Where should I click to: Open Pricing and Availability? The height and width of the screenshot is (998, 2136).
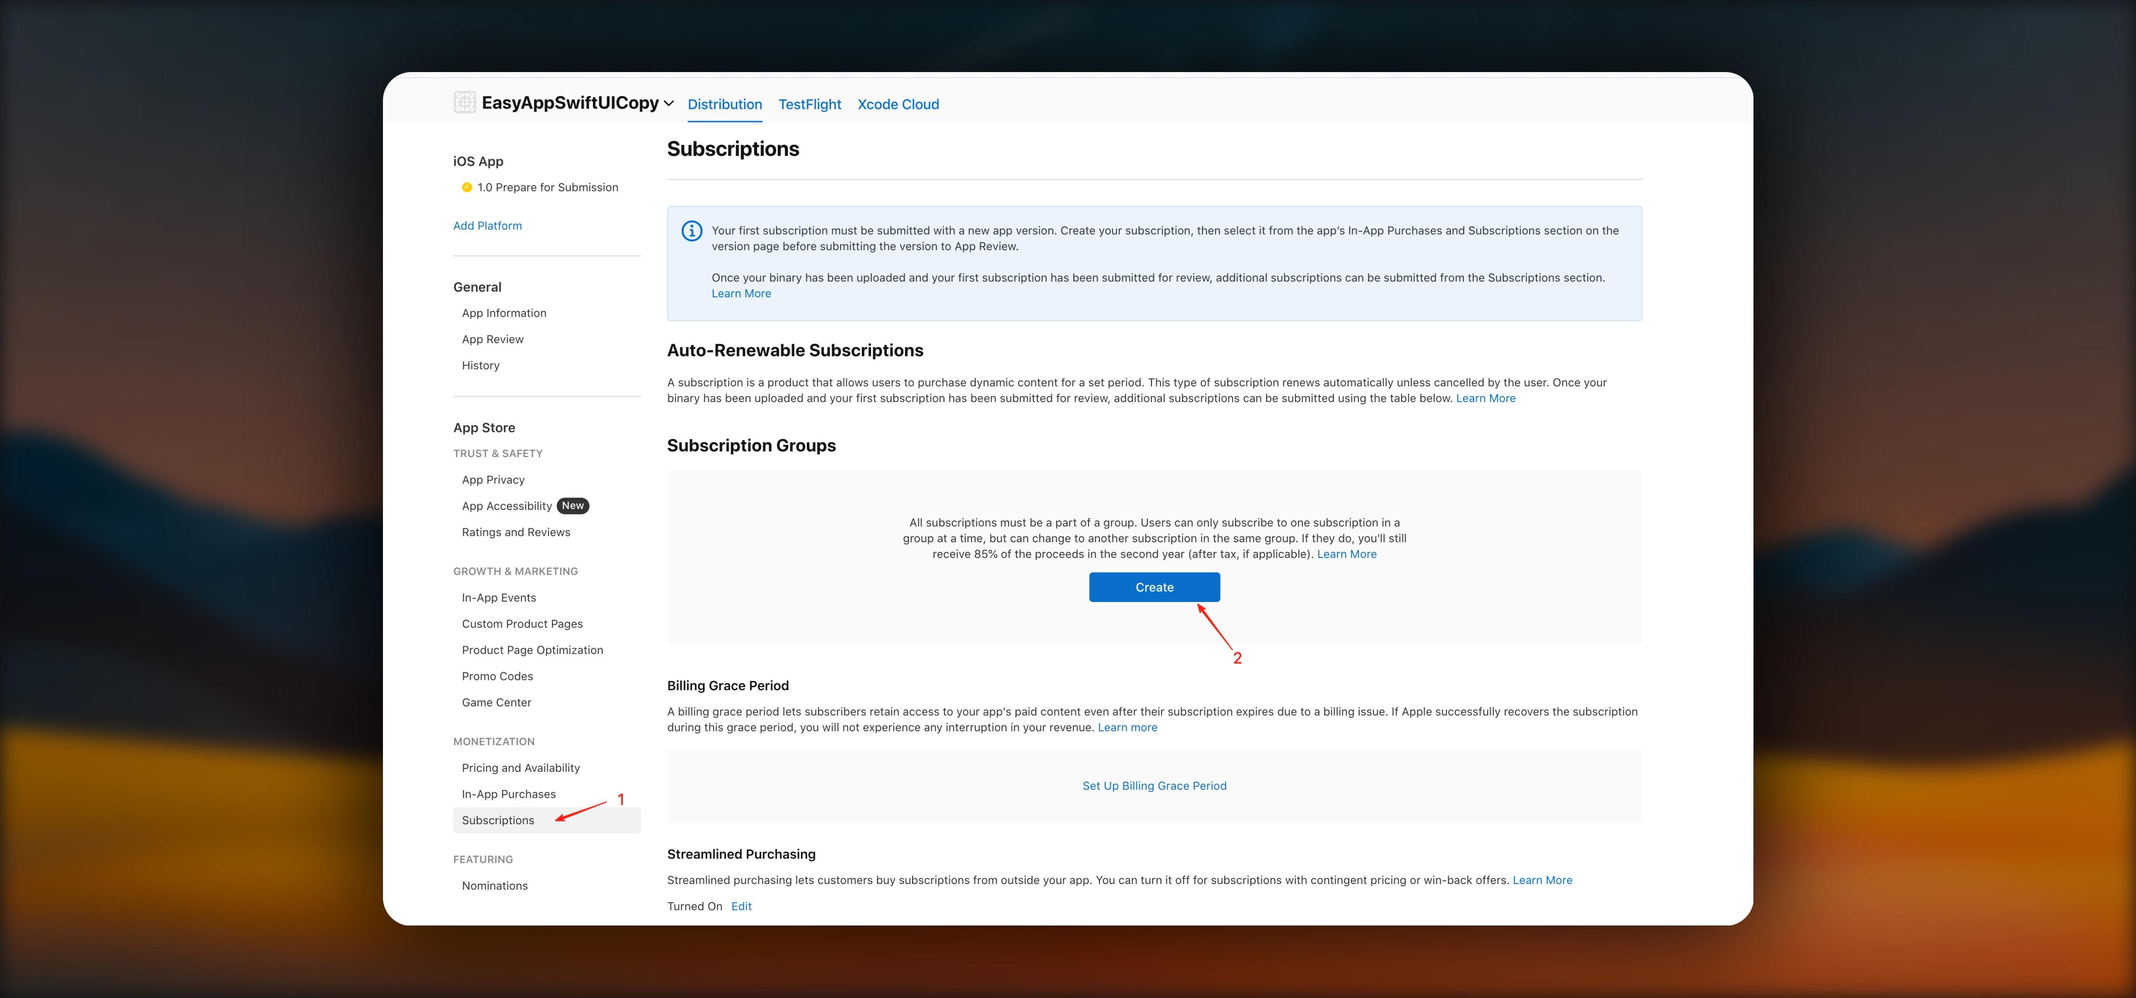coord(521,768)
